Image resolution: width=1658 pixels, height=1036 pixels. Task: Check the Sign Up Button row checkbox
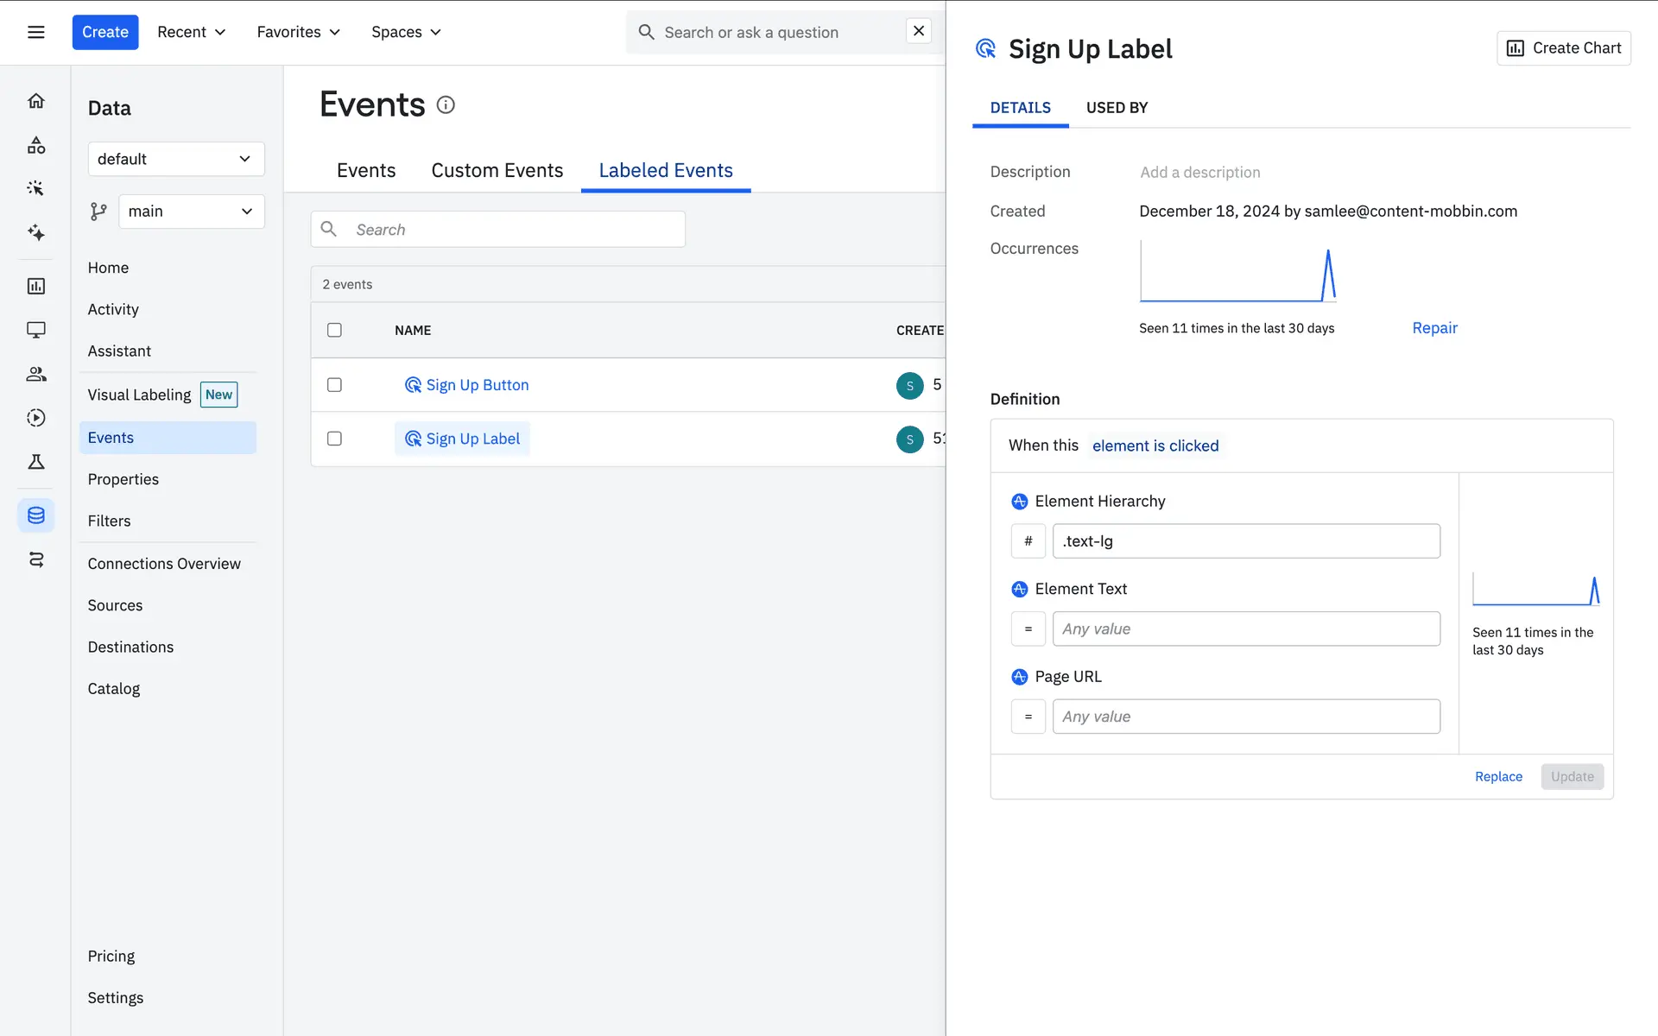[x=334, y=385]
